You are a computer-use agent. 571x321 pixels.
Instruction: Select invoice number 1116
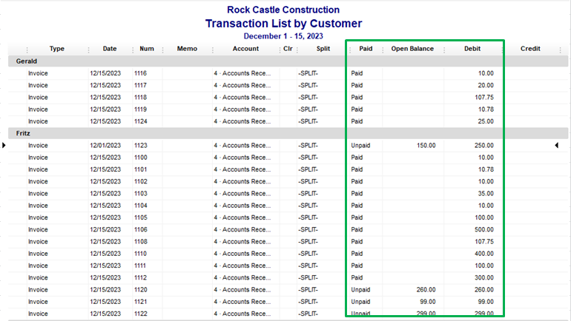(140, 73)
